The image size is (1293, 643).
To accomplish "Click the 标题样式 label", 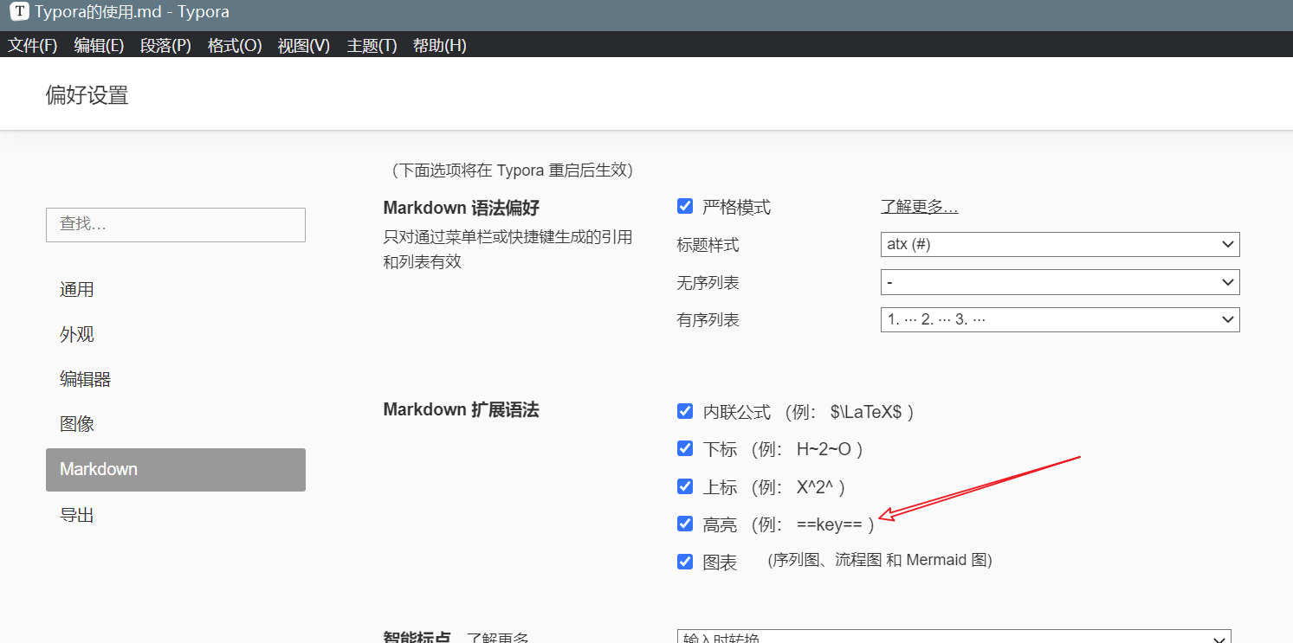I will click(708, 245).
